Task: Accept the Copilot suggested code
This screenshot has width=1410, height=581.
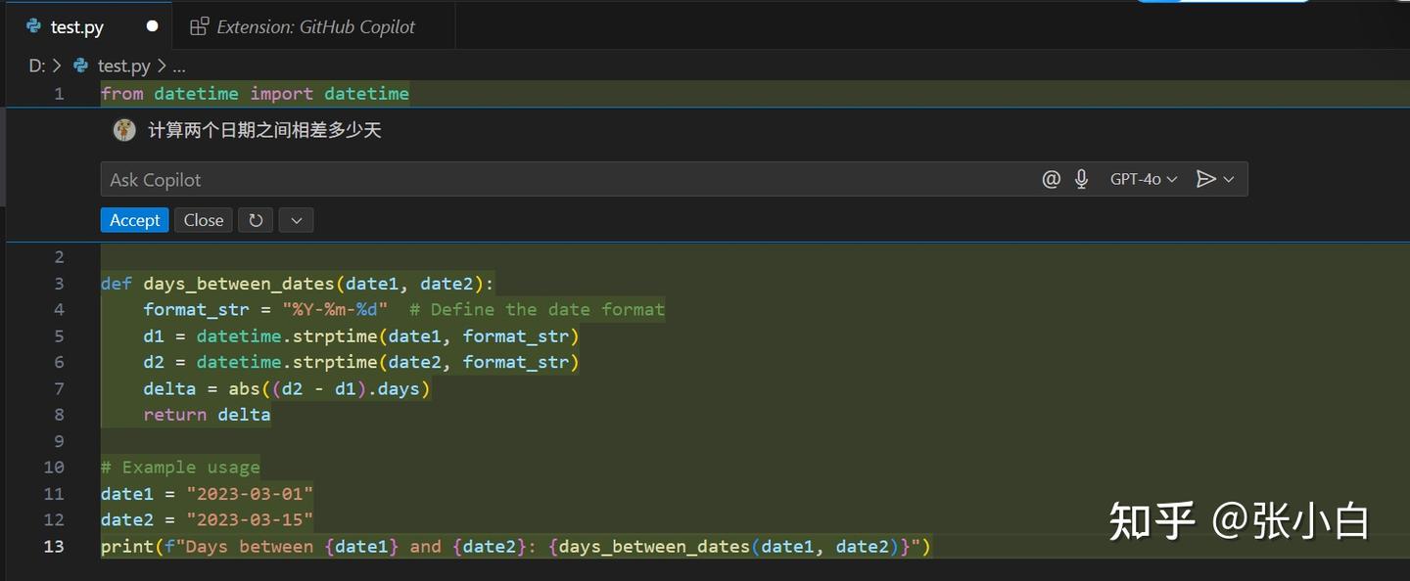Action: click(134, 220)
